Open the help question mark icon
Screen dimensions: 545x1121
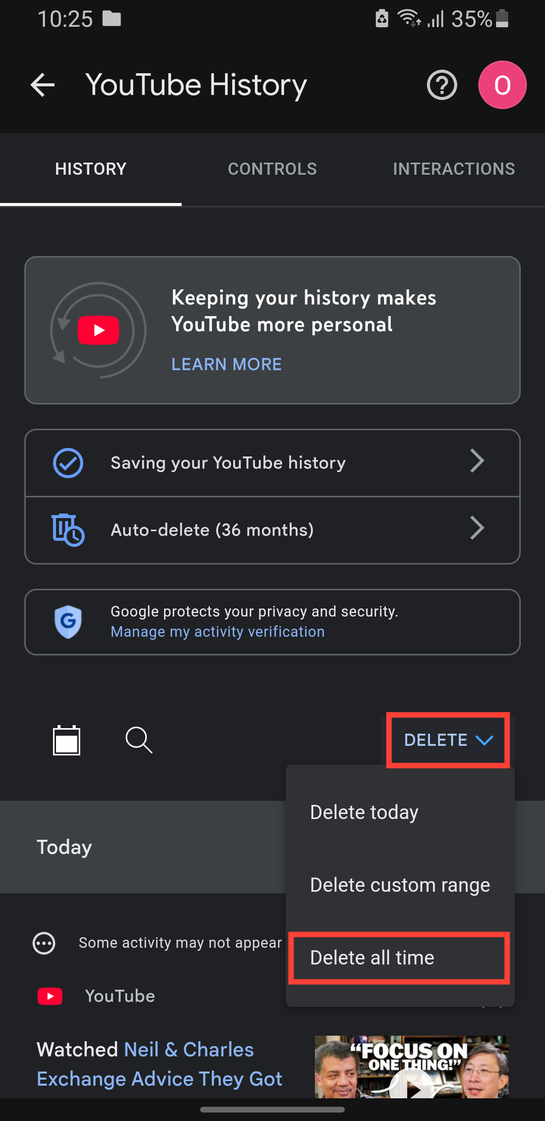click(x=442, y=85)
